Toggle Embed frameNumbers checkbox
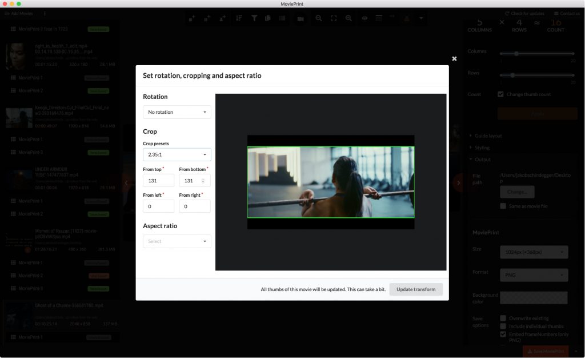 coord(503,334)
